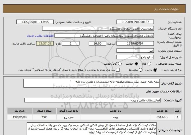Screen dimensions: 191x135
Task: Click the واحد اندازه گیری column header
Action: point(69,111)
